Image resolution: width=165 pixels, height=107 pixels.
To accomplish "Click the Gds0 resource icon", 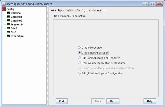I will (x=8, y=28).
